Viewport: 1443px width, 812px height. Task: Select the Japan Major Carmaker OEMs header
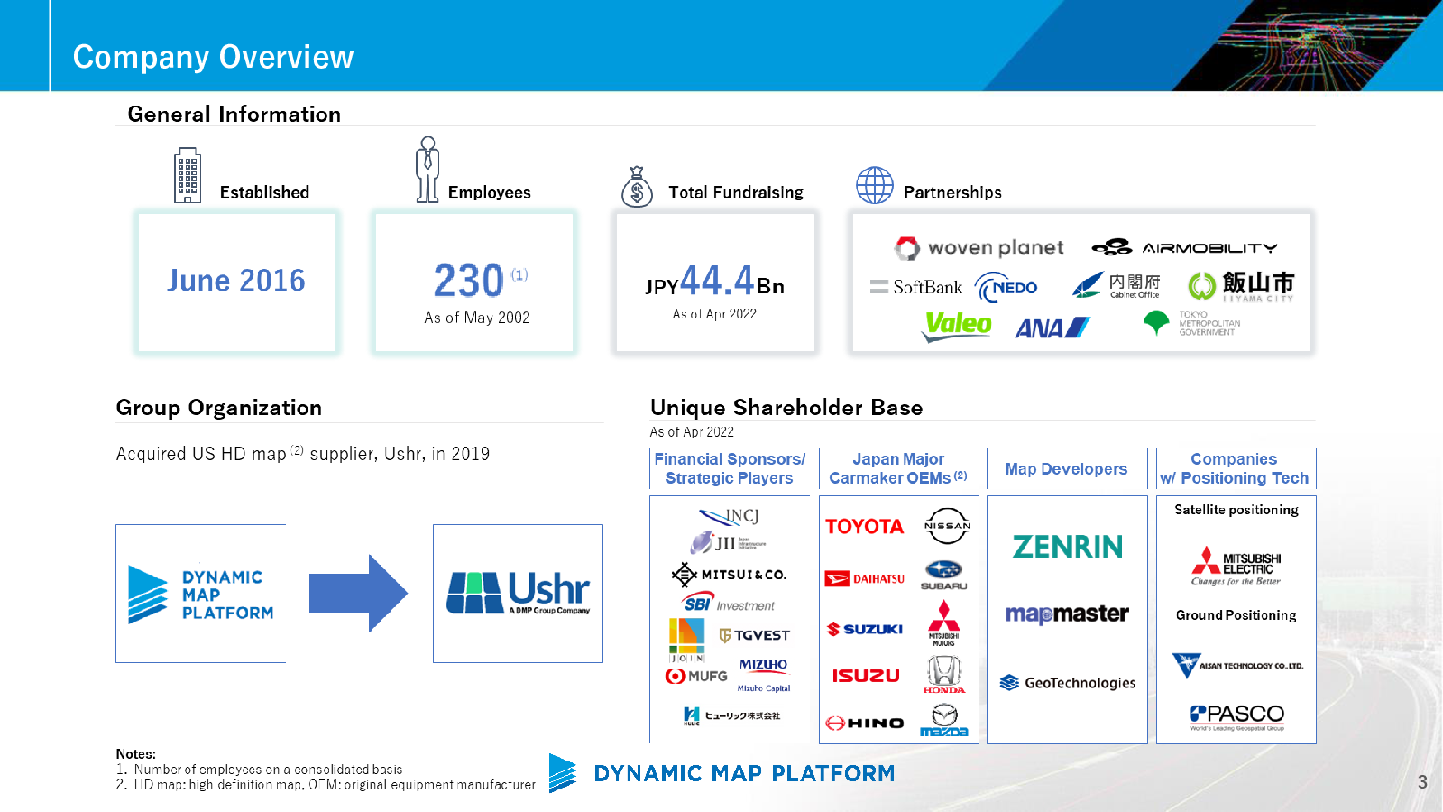[898, 468]
